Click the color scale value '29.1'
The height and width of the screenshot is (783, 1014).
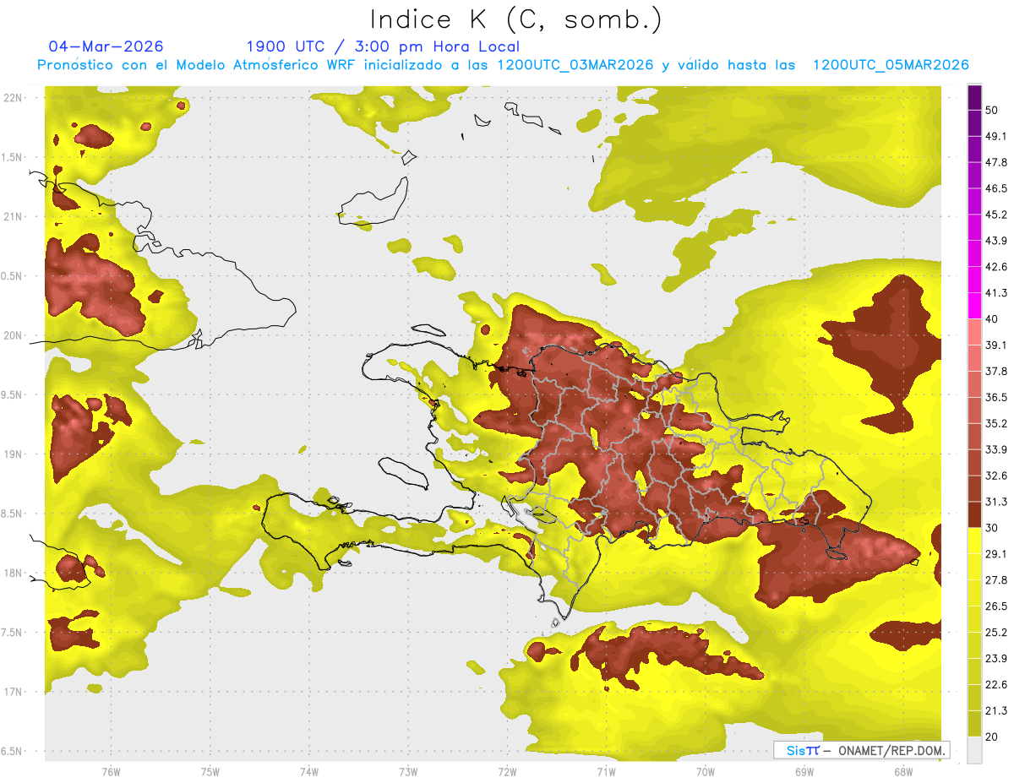click(996, 554)
